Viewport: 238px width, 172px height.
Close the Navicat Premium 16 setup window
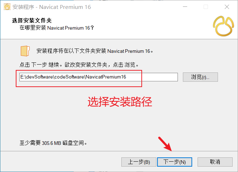(227, 7)
